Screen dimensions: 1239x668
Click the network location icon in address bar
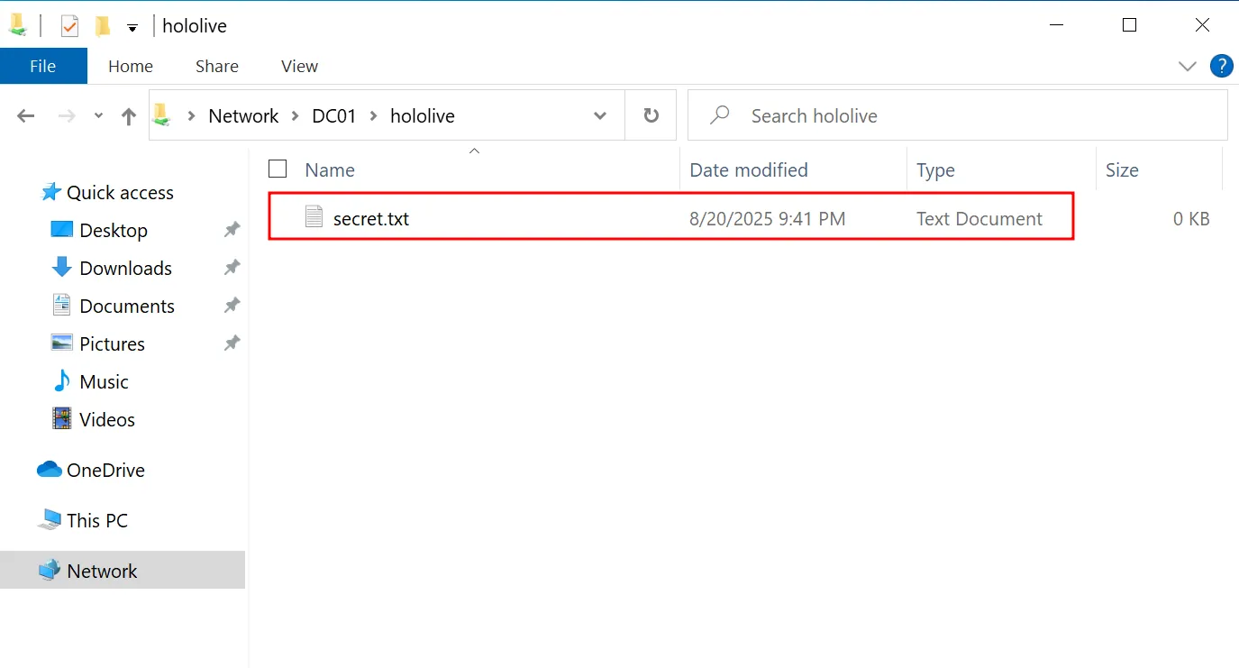162,114
